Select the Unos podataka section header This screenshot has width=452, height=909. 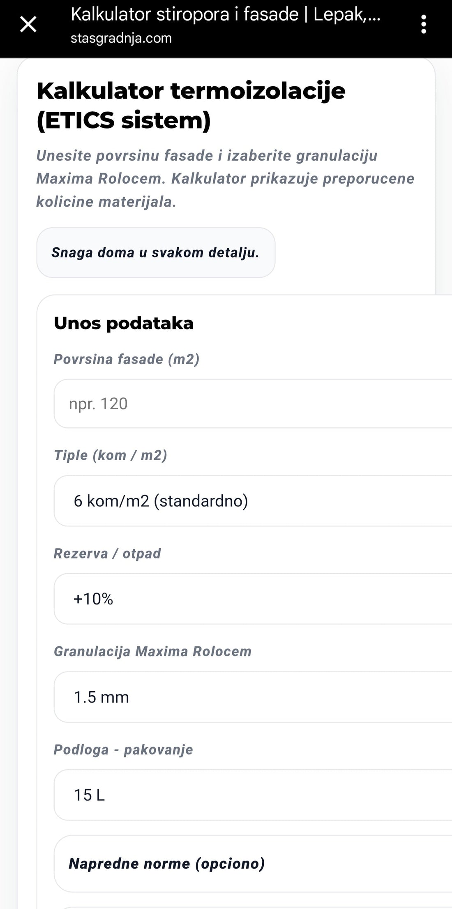124,323
